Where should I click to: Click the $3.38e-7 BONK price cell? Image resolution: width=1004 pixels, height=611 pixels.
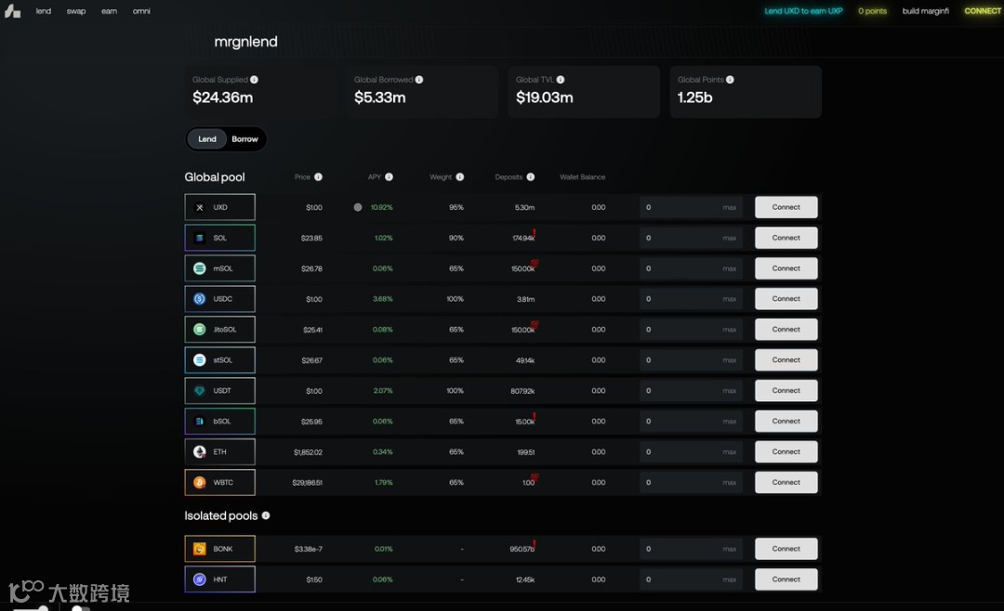coord(308,549)
